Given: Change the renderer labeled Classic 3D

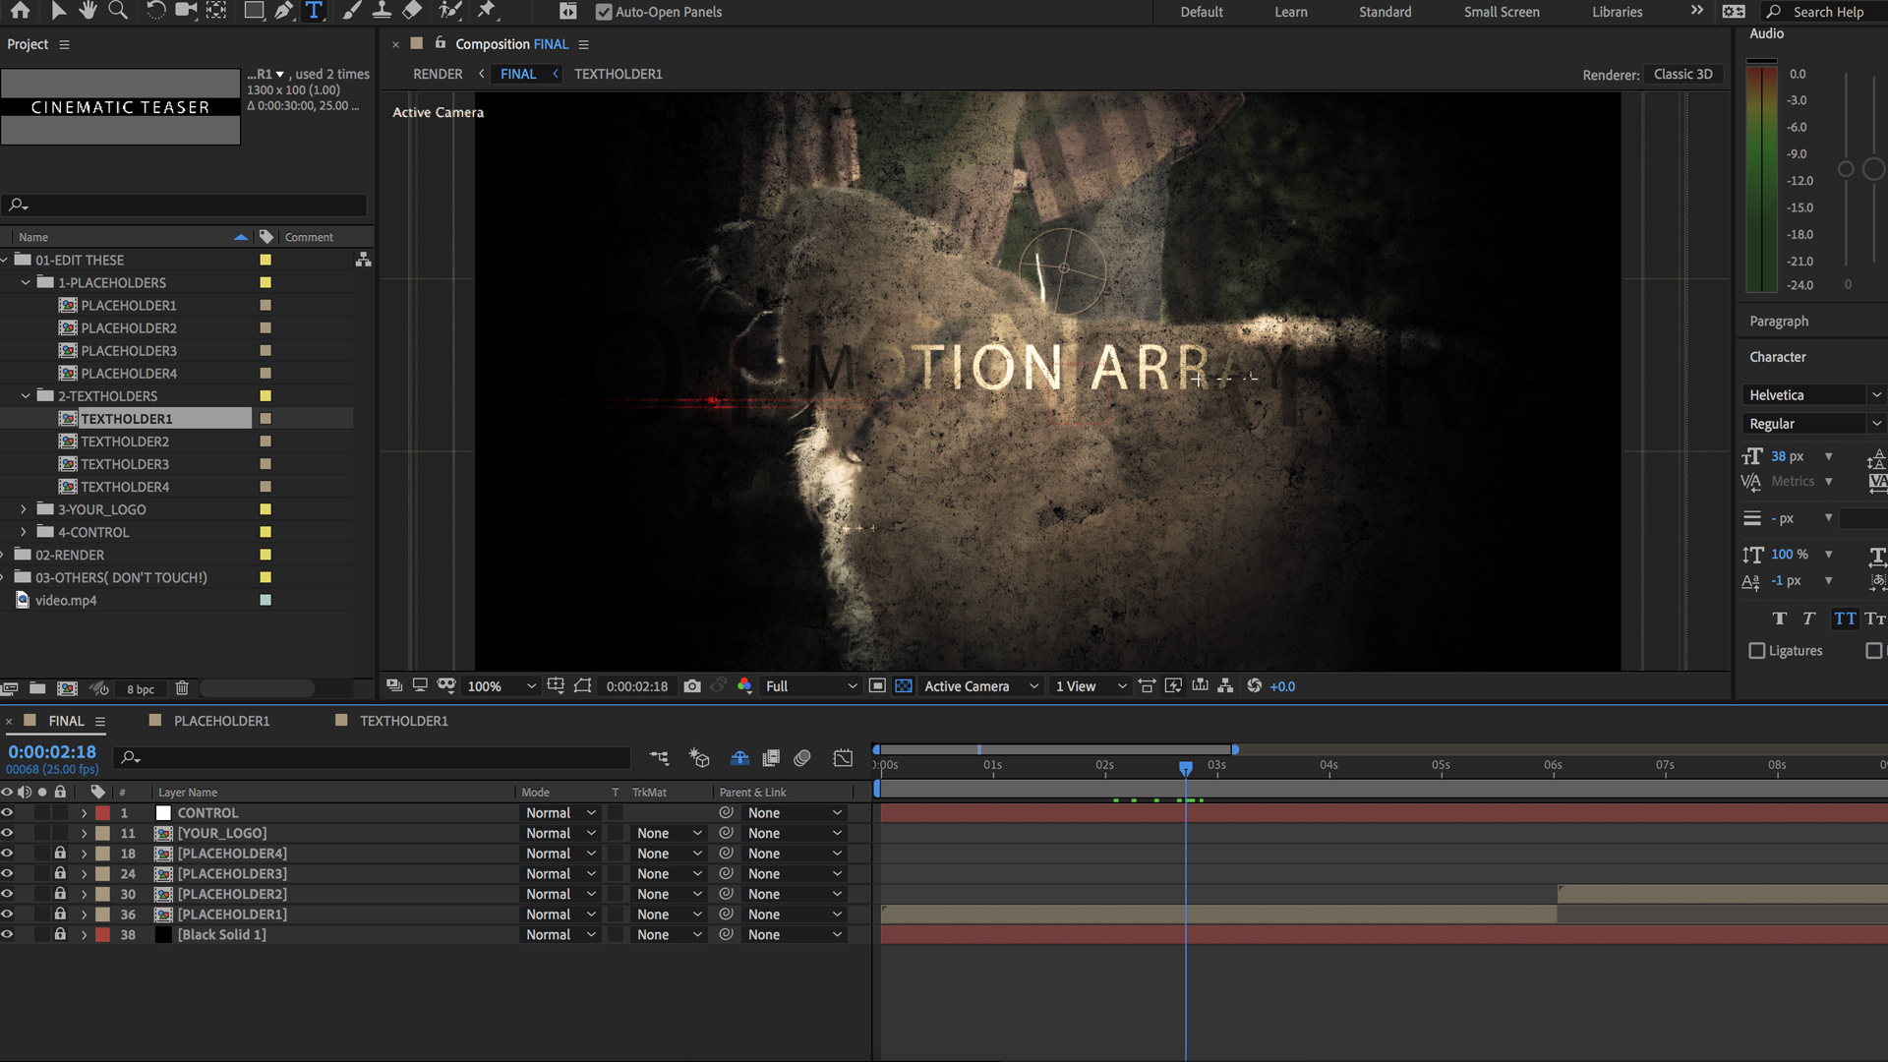Looking at the screenshot, I should tap(1683, 73).
